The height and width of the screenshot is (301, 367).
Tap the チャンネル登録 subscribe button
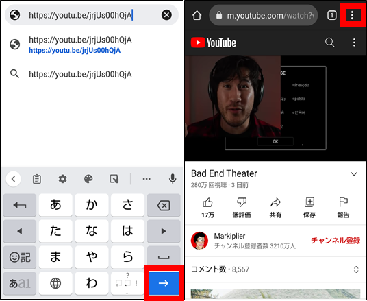click(336, 241)
